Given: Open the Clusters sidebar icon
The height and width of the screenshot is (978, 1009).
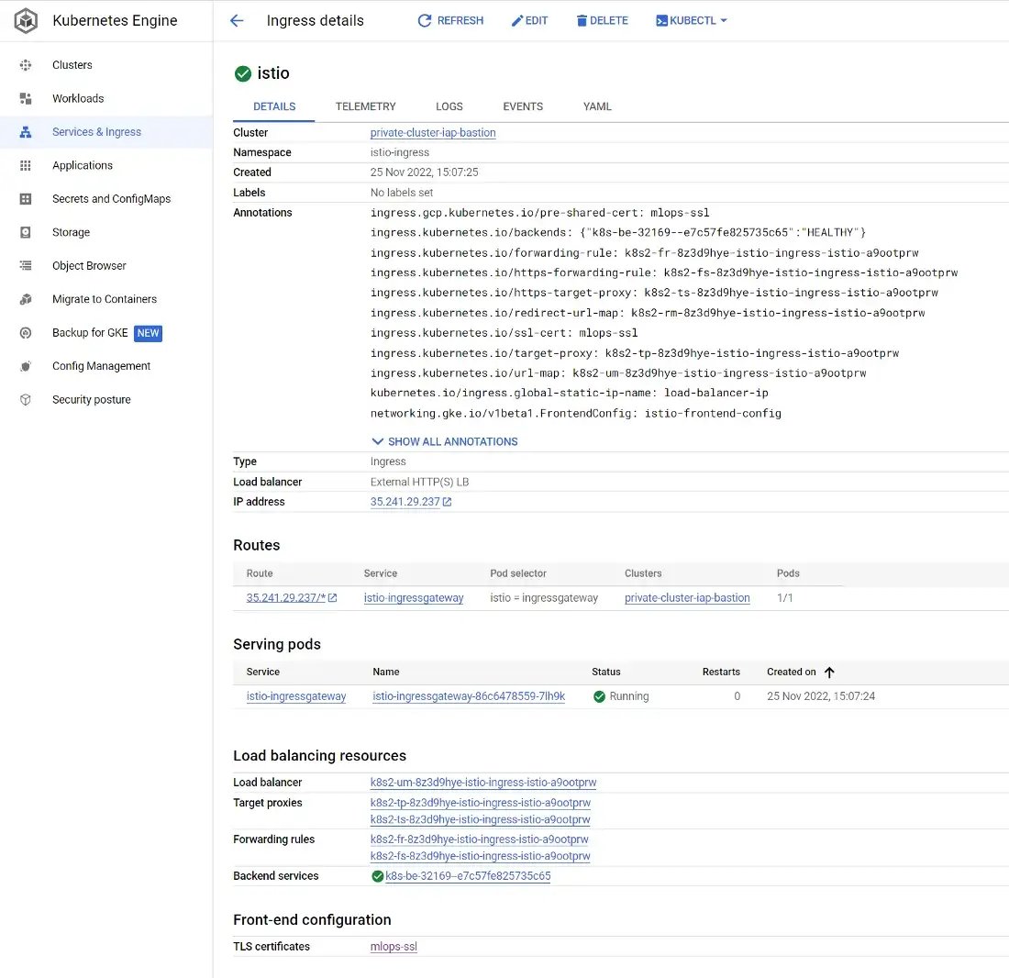Looking at the screenshot, I should (26, 65).
